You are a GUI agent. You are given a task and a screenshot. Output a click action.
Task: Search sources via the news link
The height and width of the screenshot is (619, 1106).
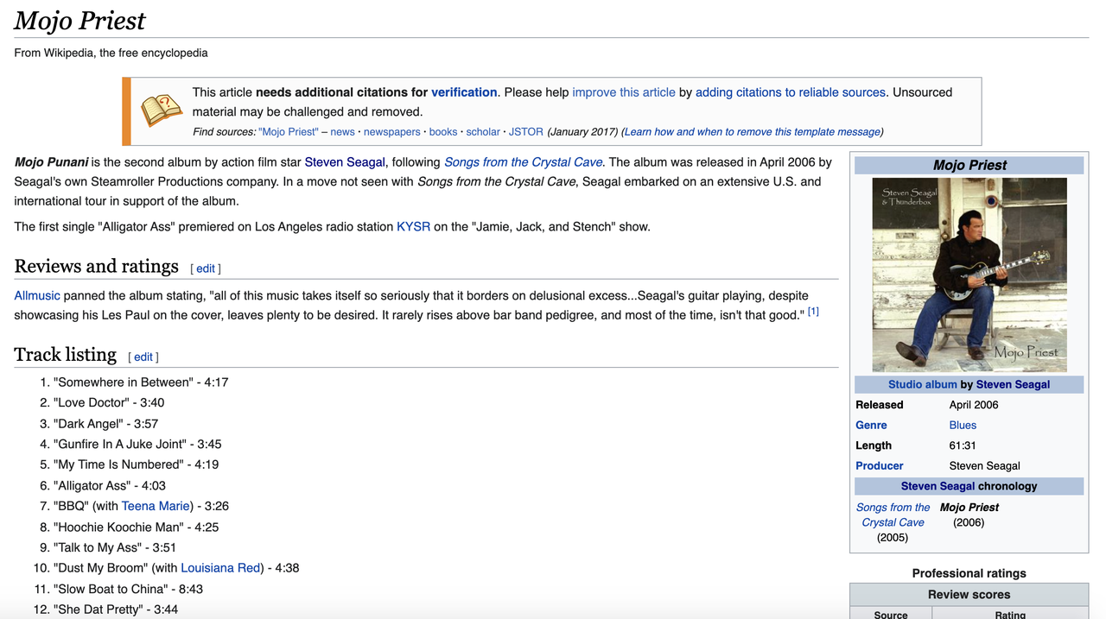coord(342,132)
